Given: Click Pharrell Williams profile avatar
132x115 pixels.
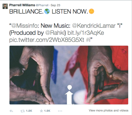Looking at the screenshot, I should click(x=5, y=6).
